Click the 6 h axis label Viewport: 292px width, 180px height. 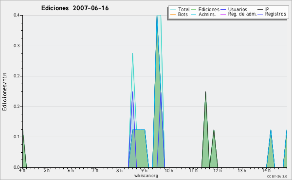pyautogui.click(x=71, y=171)
